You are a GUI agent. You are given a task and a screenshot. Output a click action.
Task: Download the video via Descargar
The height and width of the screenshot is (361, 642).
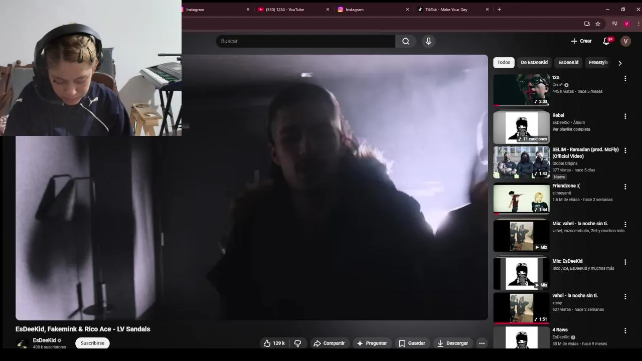(452, 343)
